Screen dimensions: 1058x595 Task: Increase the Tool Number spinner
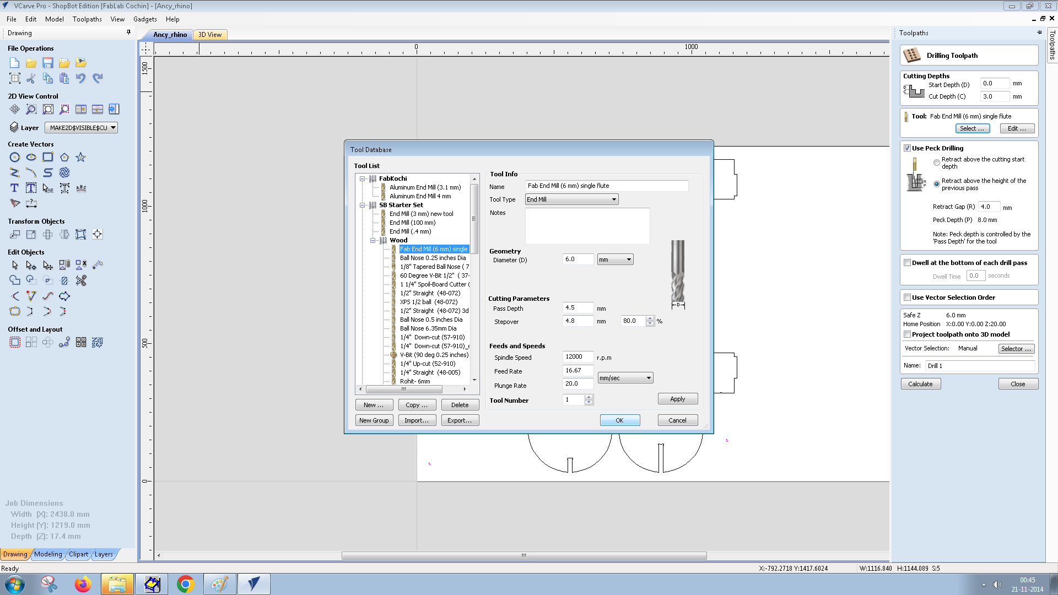coord(589,397)
